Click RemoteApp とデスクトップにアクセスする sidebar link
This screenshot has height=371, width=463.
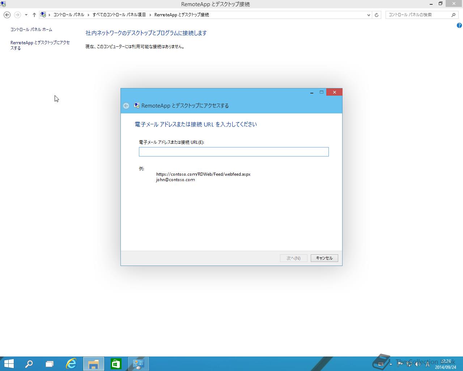point(40,45)
